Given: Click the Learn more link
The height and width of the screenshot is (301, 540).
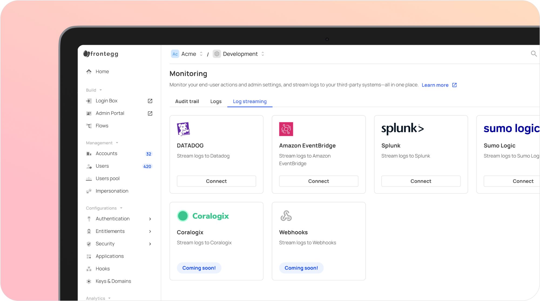Looking at the screenshot, I should [x=435, y=85].
